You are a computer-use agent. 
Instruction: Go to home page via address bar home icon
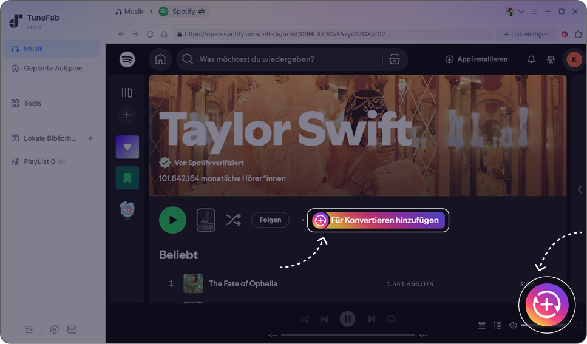tap(164, 34)
